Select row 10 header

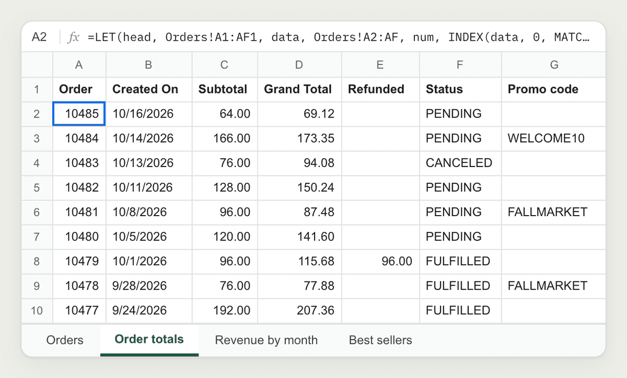click(37, 310)
